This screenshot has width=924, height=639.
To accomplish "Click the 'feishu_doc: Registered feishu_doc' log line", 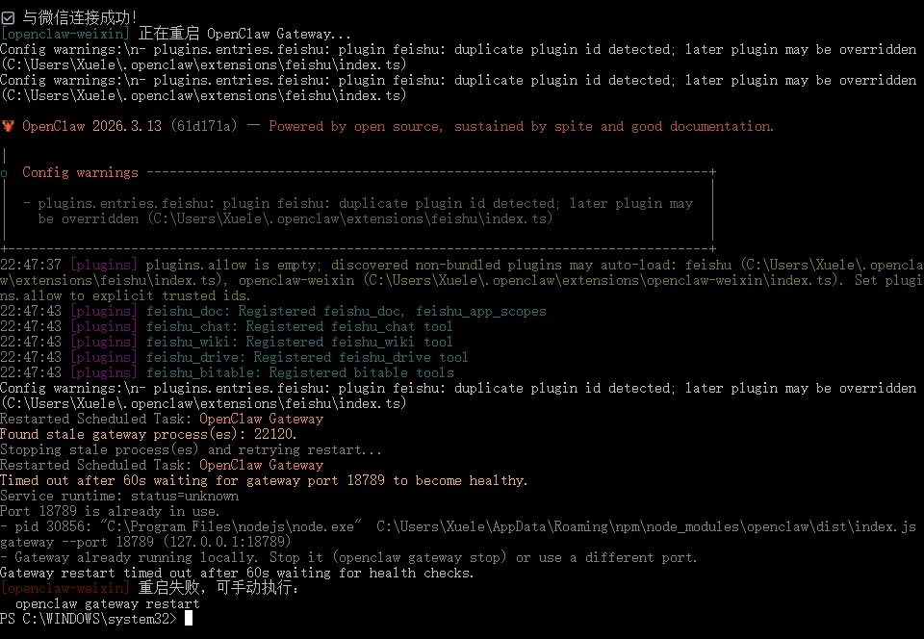I will tap(274, 311).
